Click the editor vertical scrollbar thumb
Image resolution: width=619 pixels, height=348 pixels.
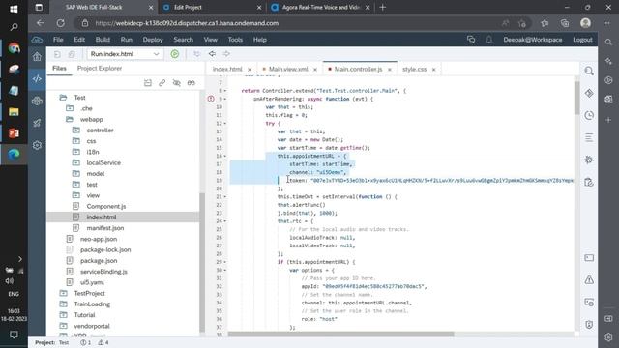click(x=577, y=98)
